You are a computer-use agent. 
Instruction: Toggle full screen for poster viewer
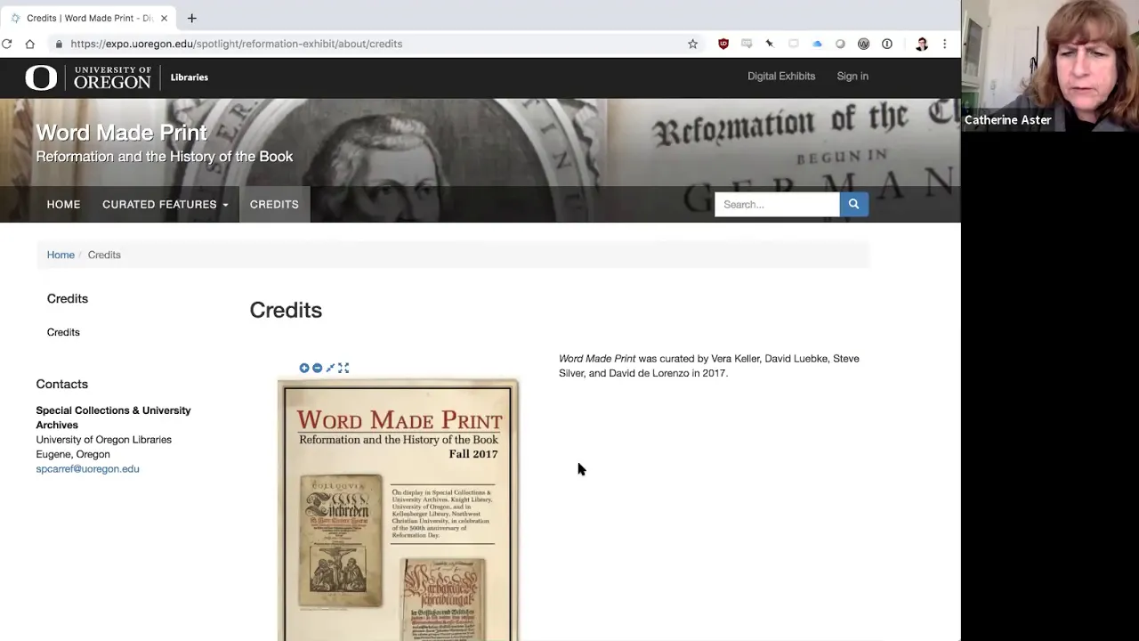pyautogui.click(x=343, y=368)
